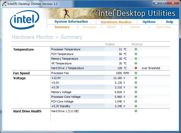Click VR Temperature green status icon
Viewport: 181px width, 133px height.
tap(136, 63)
